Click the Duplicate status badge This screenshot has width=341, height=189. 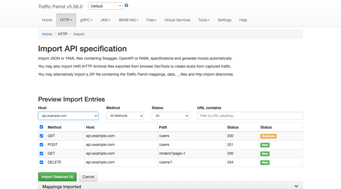click(x=268, y=136)
